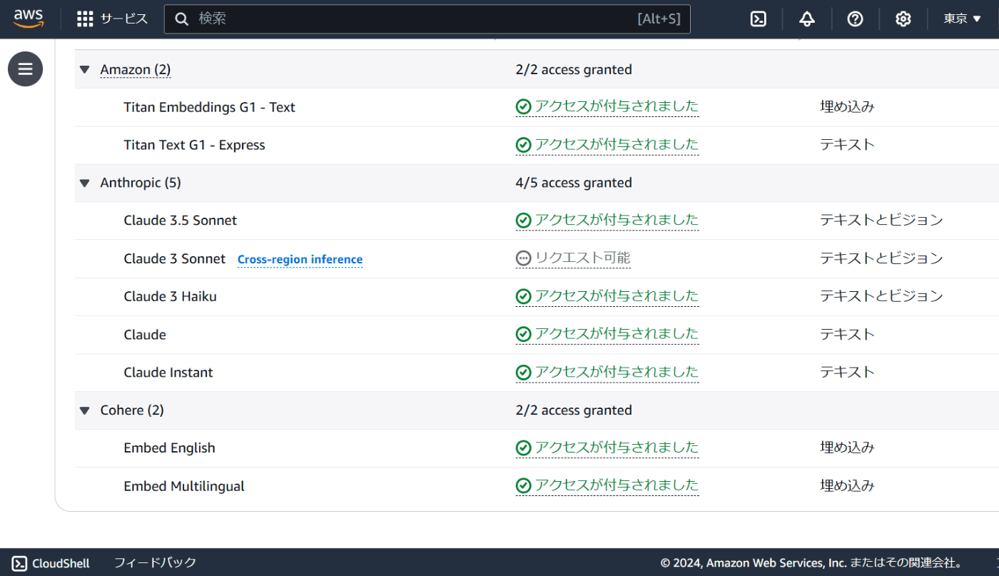999x576 pixels.
Task: Click リクエスト可能 status for Claude 3 Sonnet
Action: click(x=573, y=258)
